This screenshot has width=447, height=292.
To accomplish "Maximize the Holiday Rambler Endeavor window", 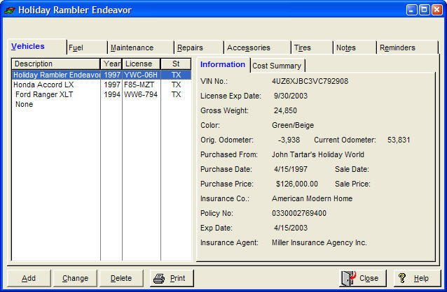I will tap(424, 10).
